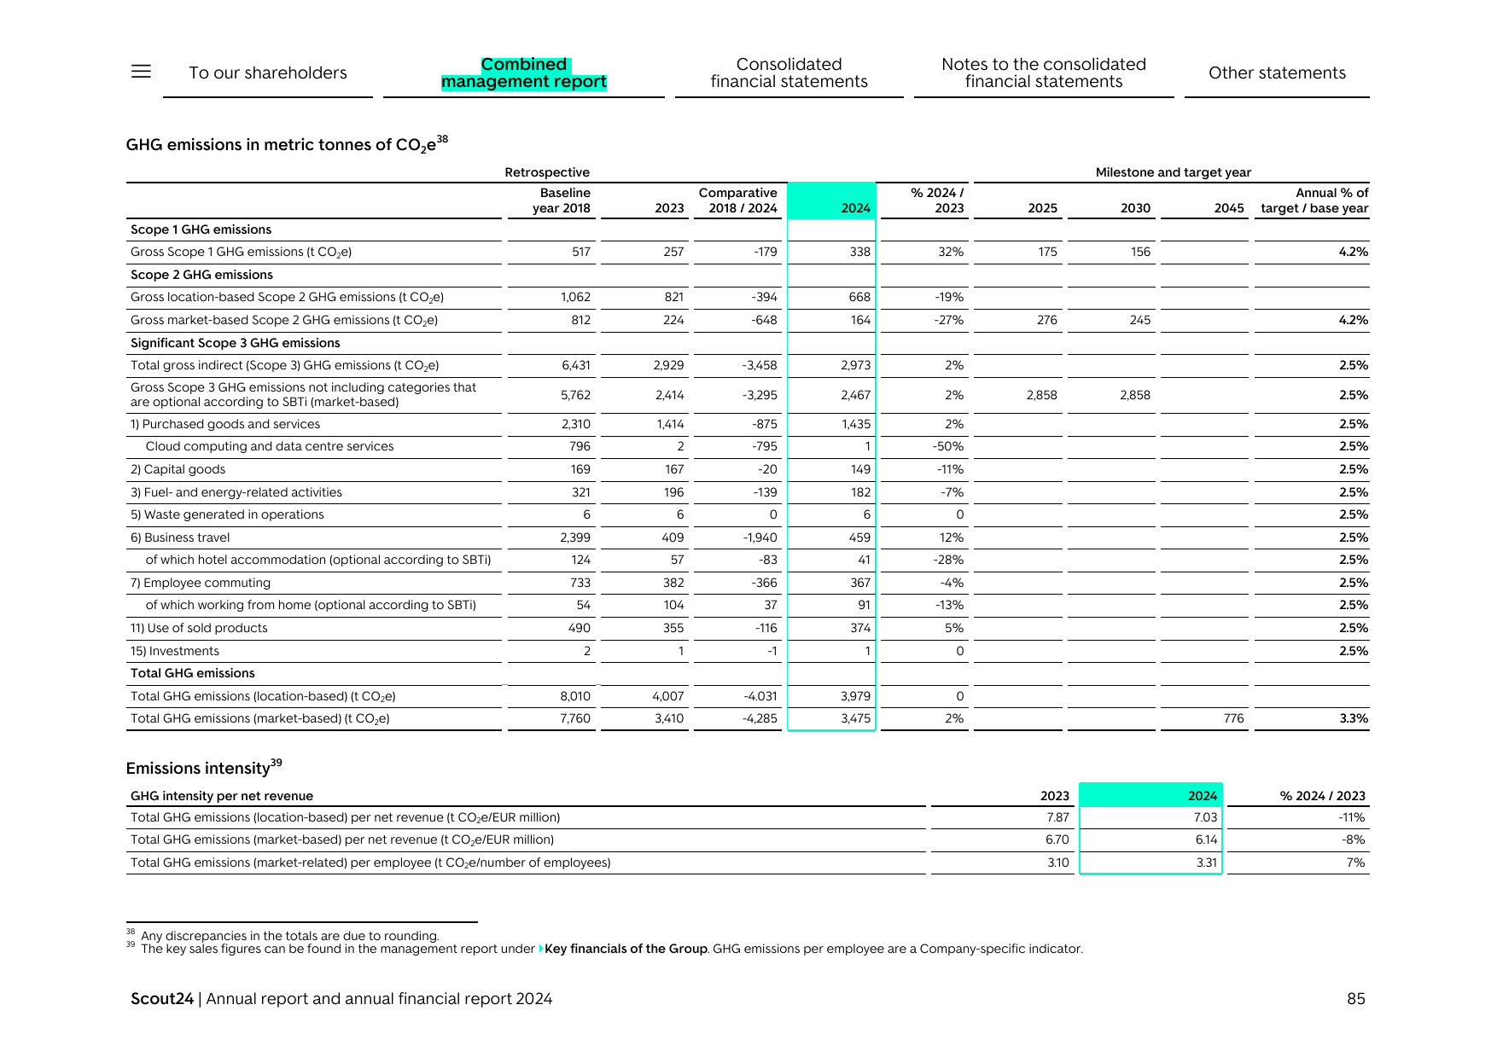Click the 'Gross location-based Scope 2 GHG emissions' label
This screenshot has width=1497, height=1057.
click(288, 298)
